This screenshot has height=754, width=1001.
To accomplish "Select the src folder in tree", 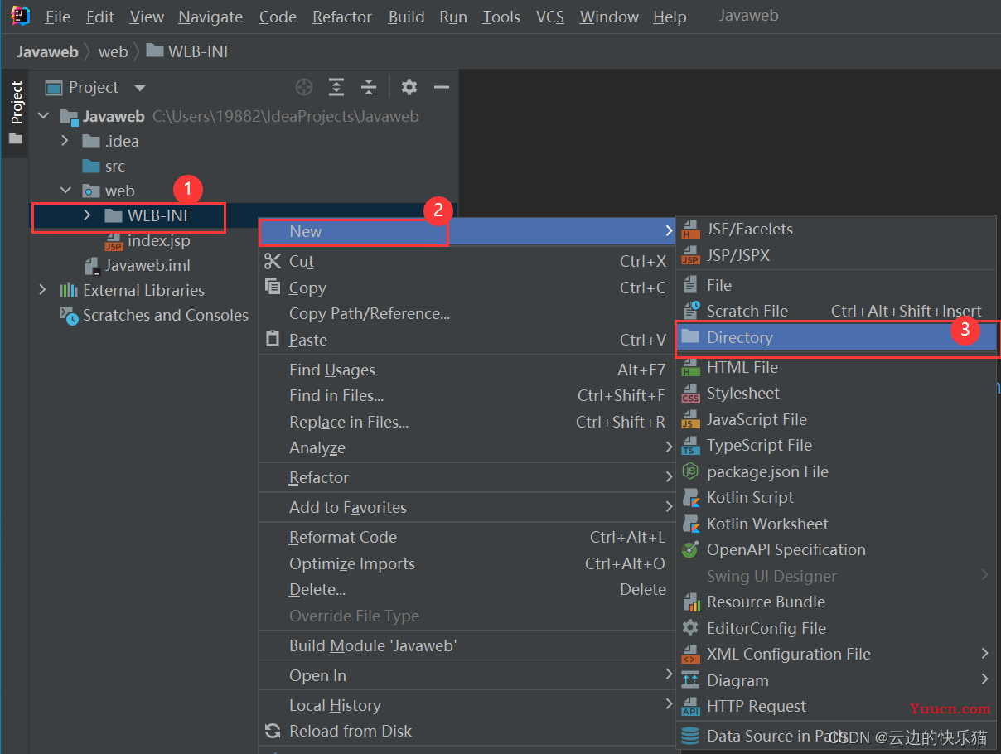I will (114, 166).
